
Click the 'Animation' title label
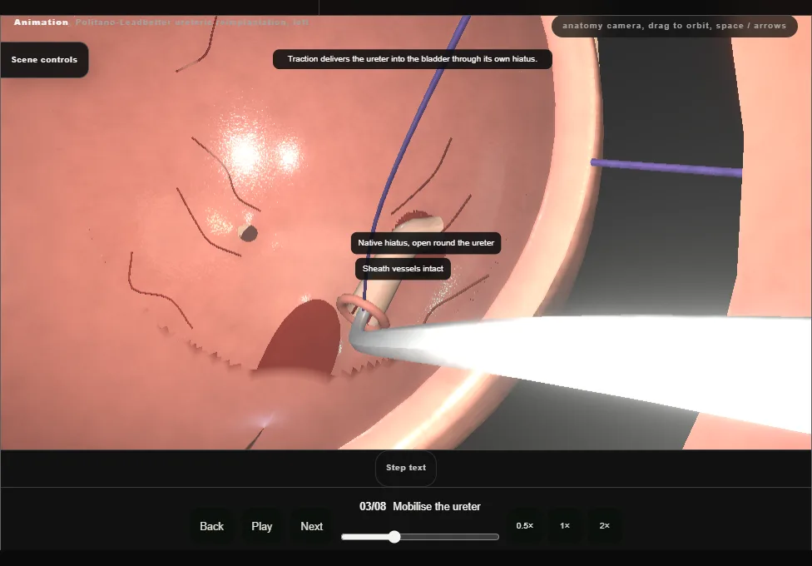tap(41, 22)
